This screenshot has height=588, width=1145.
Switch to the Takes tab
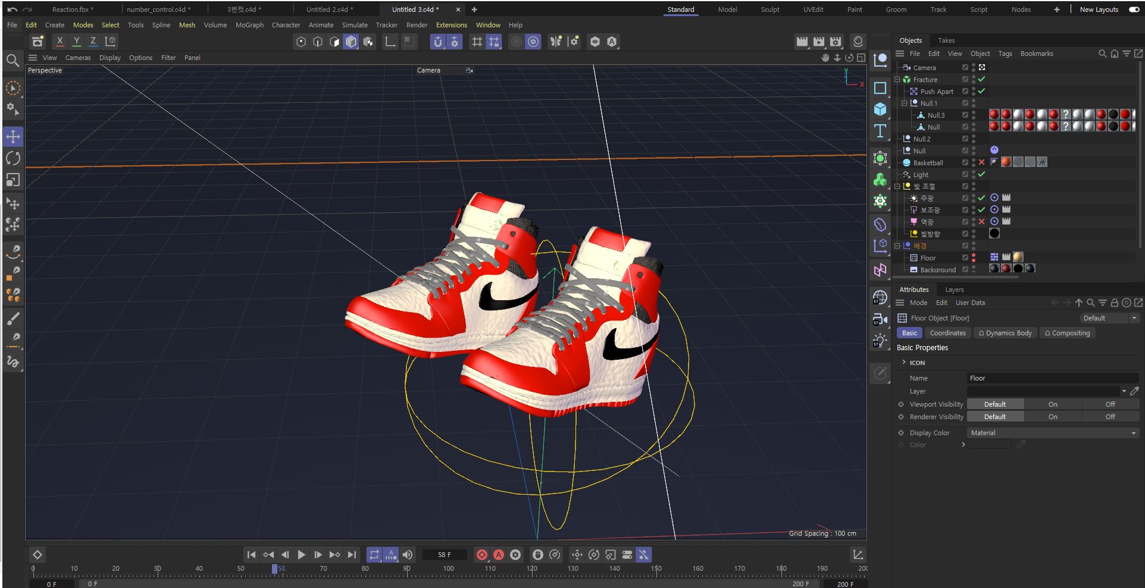tap(946, 40)
